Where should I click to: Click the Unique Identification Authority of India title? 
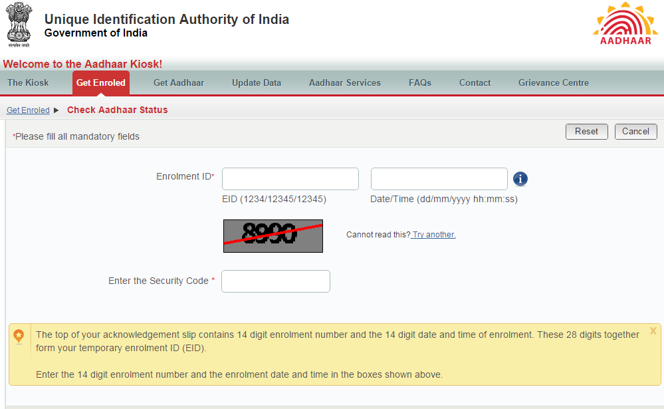167,19
